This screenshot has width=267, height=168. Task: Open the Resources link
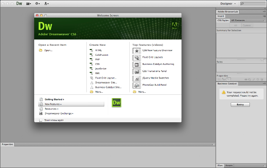pos(52,109)
